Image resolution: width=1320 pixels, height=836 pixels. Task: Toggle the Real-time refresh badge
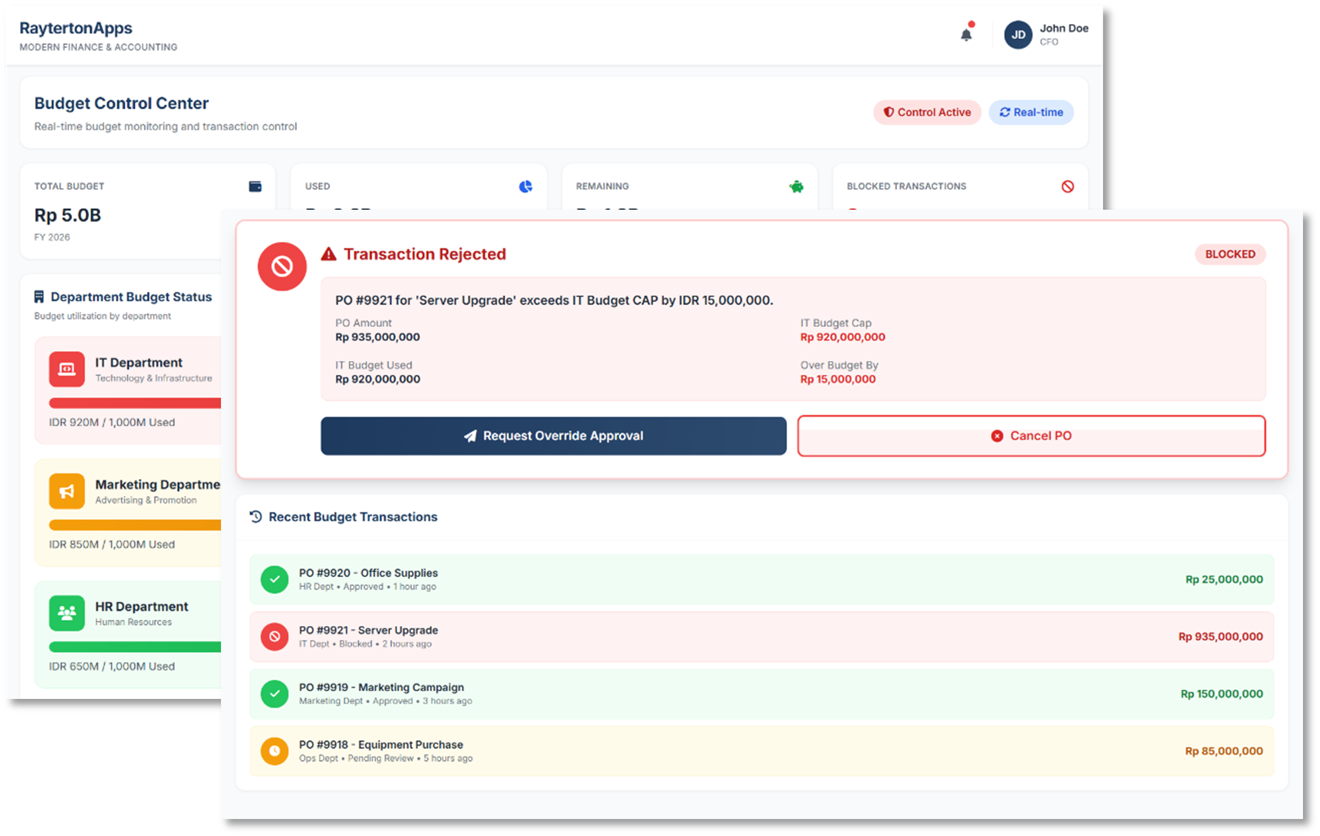click(1030, 112)
